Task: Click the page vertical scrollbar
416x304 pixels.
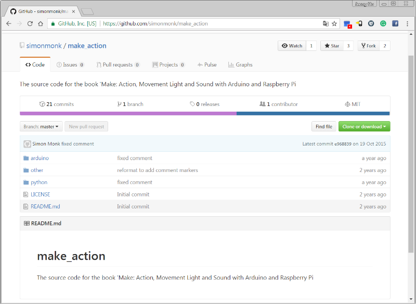Action: point(411,154)
